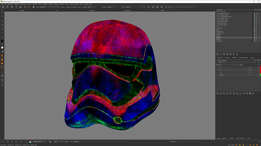
Task: Click the f-stop increase arrow
Action: 71,141
